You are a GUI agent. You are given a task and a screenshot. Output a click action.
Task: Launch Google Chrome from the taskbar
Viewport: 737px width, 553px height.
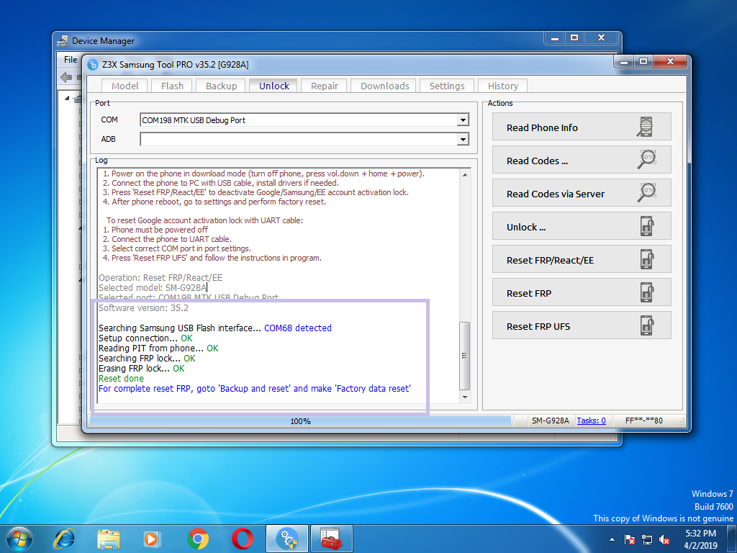point(198,539)
